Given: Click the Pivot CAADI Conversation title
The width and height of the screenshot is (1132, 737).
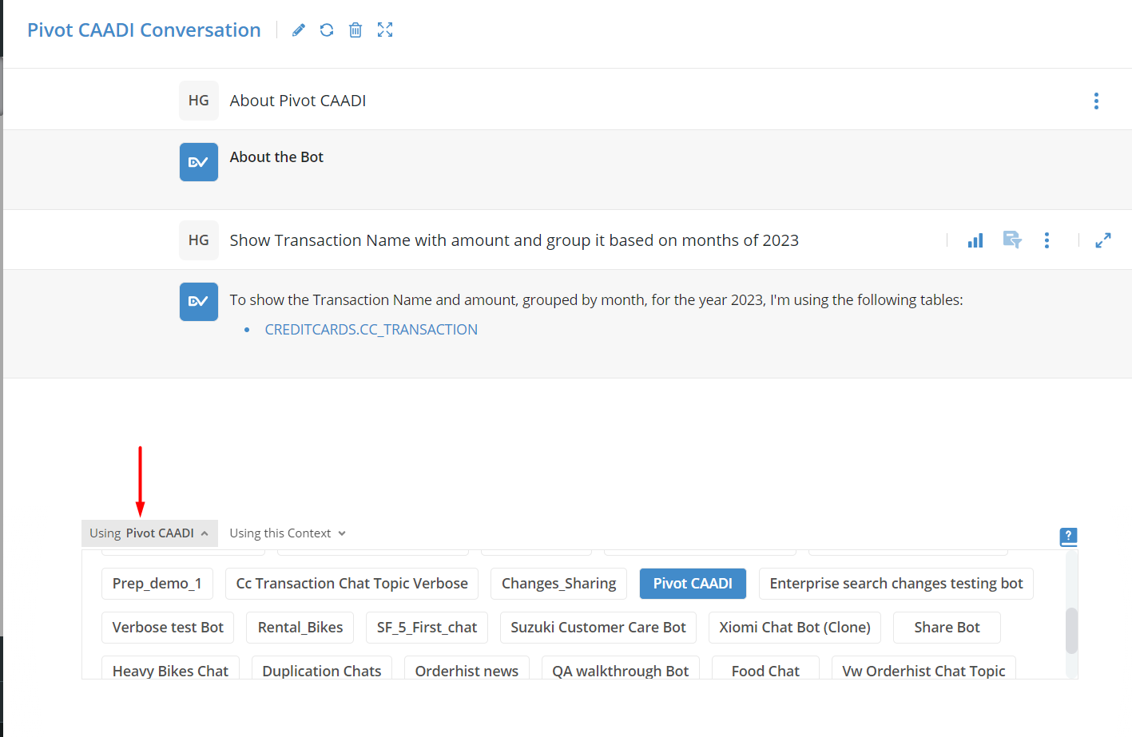Looking at the screenshot, I should tap(144, 30).
